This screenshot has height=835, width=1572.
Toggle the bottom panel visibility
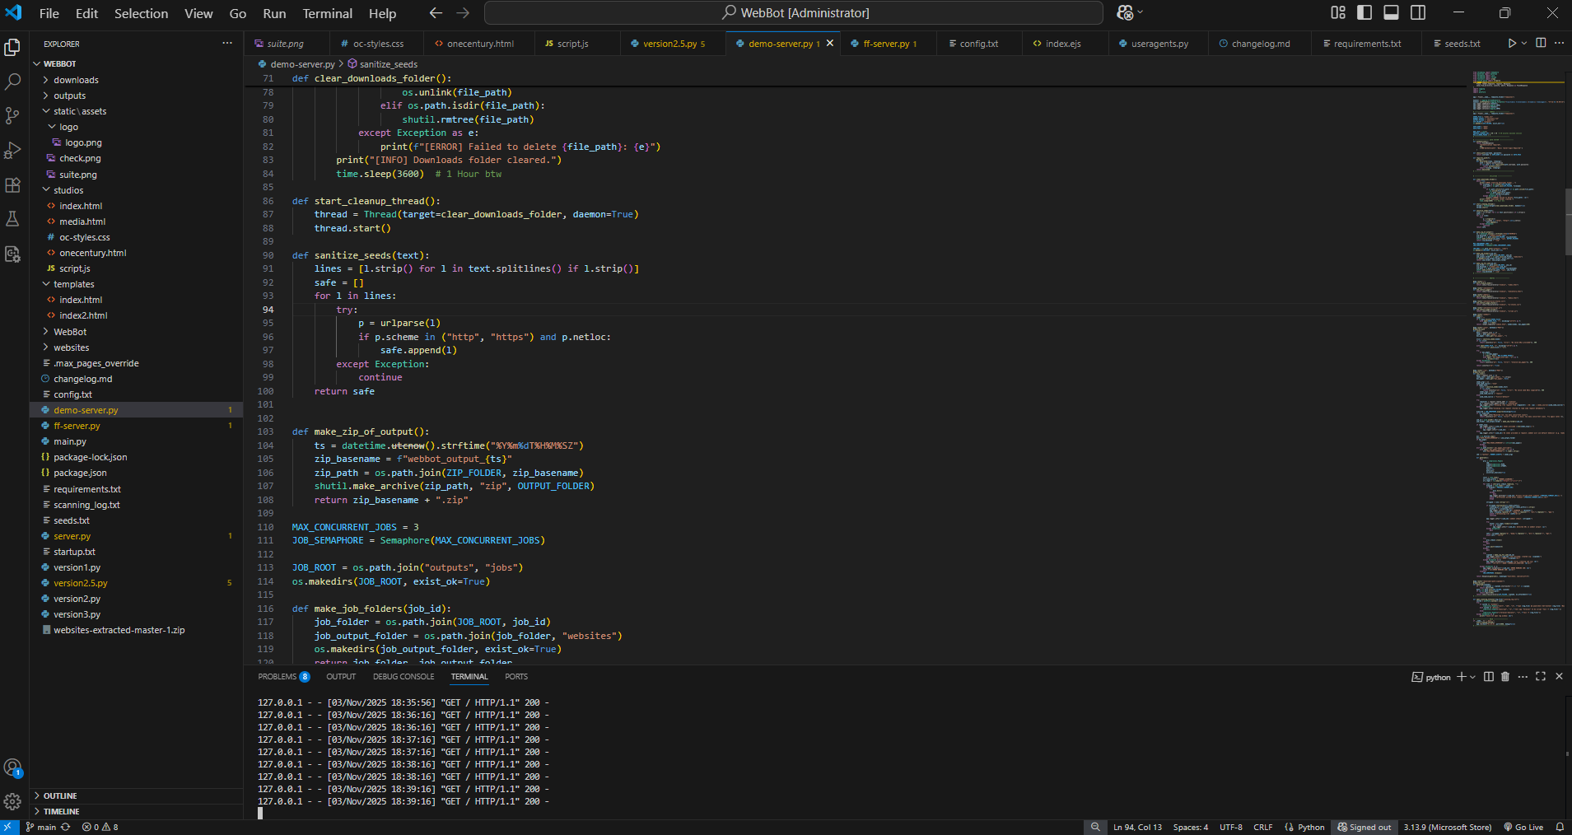tap(1391, 13)
